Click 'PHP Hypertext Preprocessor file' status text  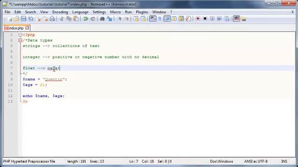pos(29,161)
